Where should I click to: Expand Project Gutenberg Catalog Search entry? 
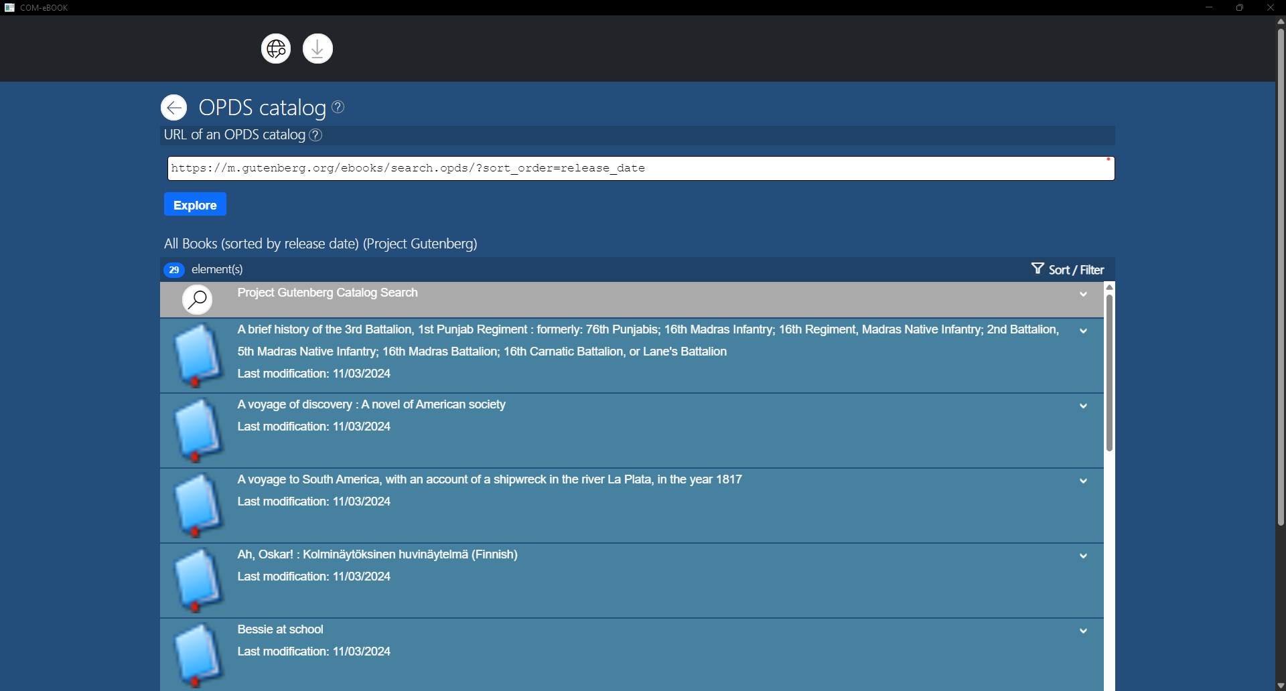click(1083, 295)
